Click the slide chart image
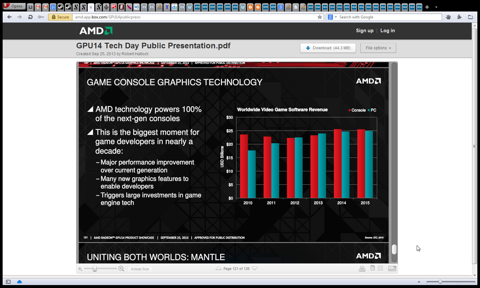 299,157
